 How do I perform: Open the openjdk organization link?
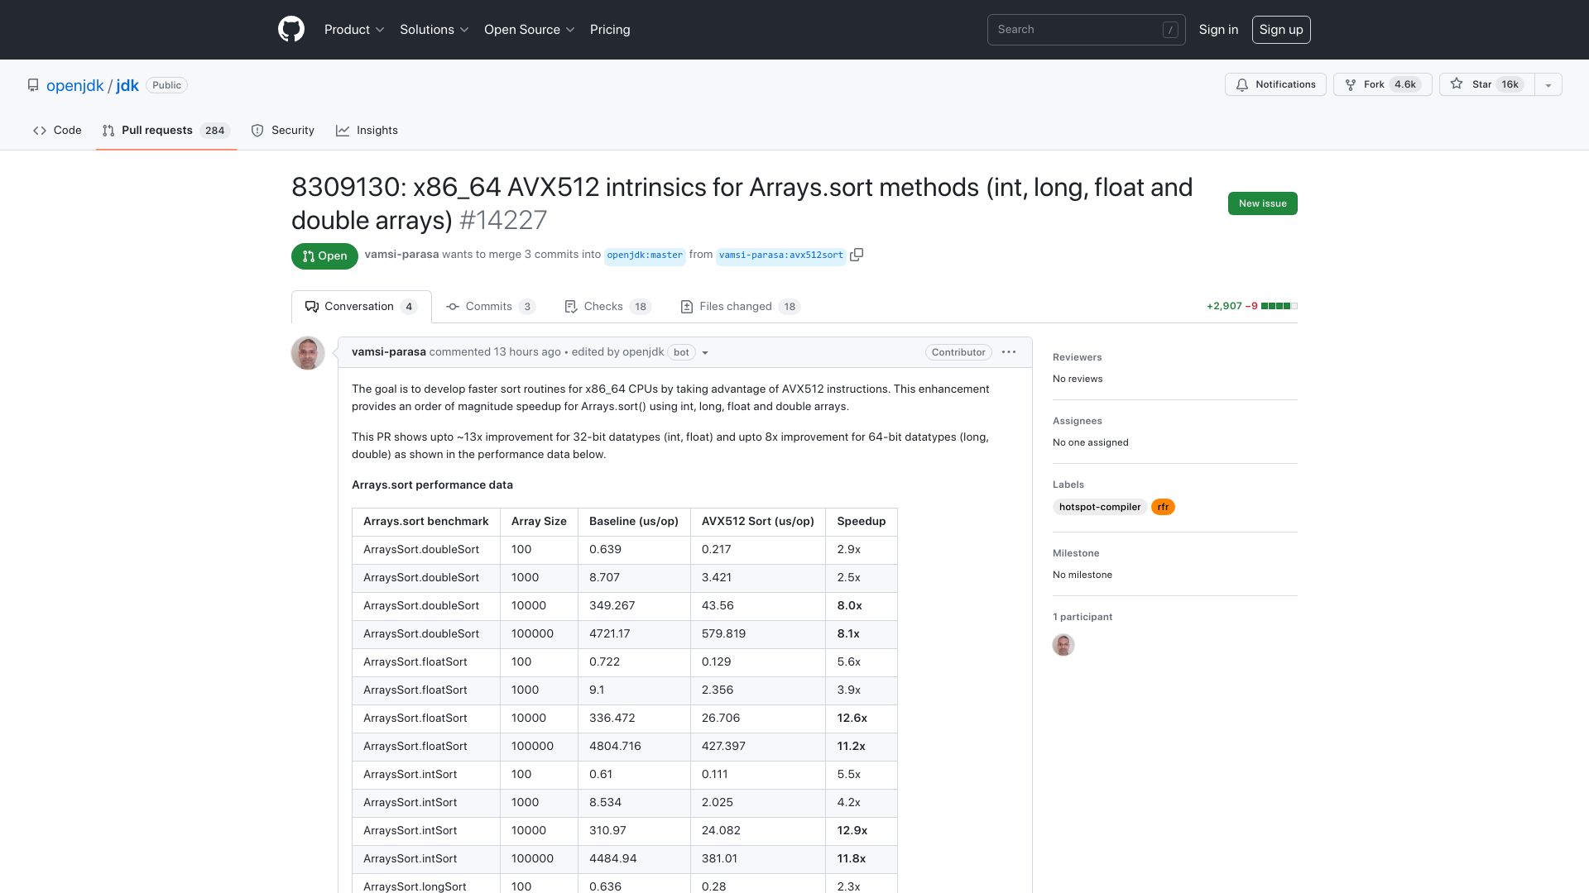pyautogui.click(x=75, y=85)
